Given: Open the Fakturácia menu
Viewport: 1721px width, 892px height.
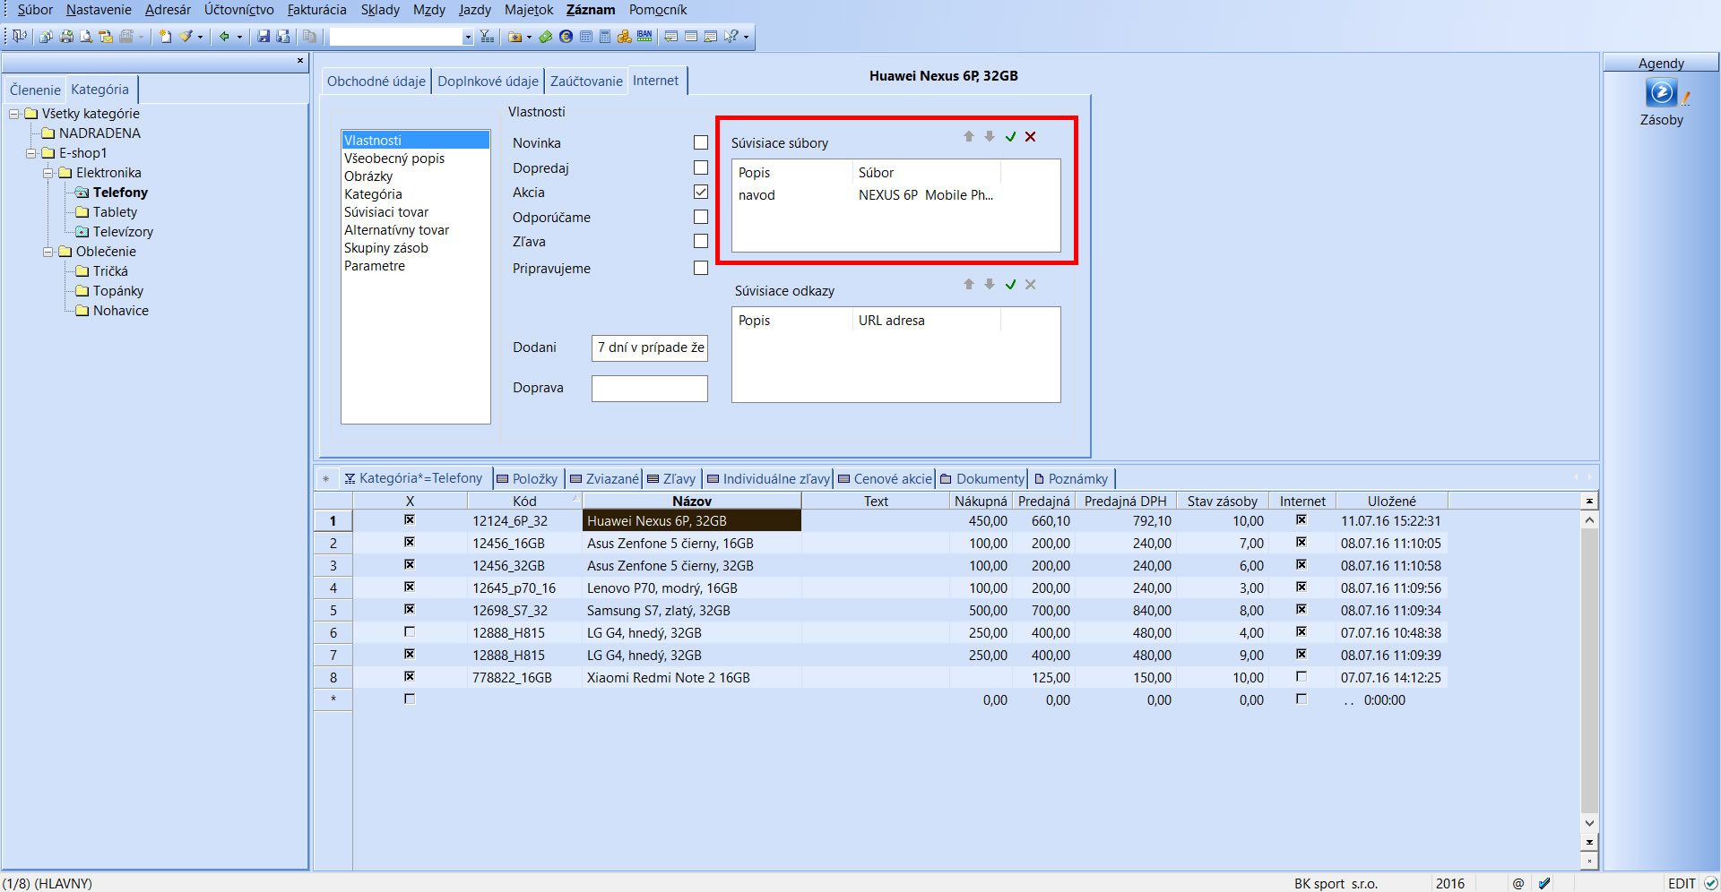Looking at the screenshot, I should [x=316, y=10].
